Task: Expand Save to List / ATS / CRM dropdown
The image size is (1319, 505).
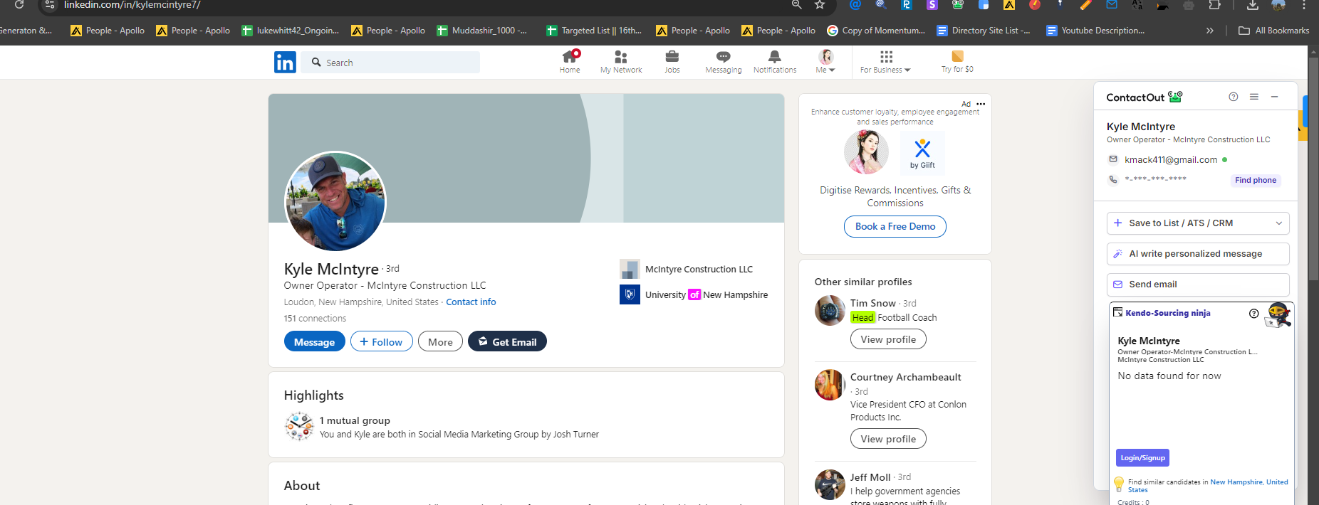Action: click(1279, 223)
